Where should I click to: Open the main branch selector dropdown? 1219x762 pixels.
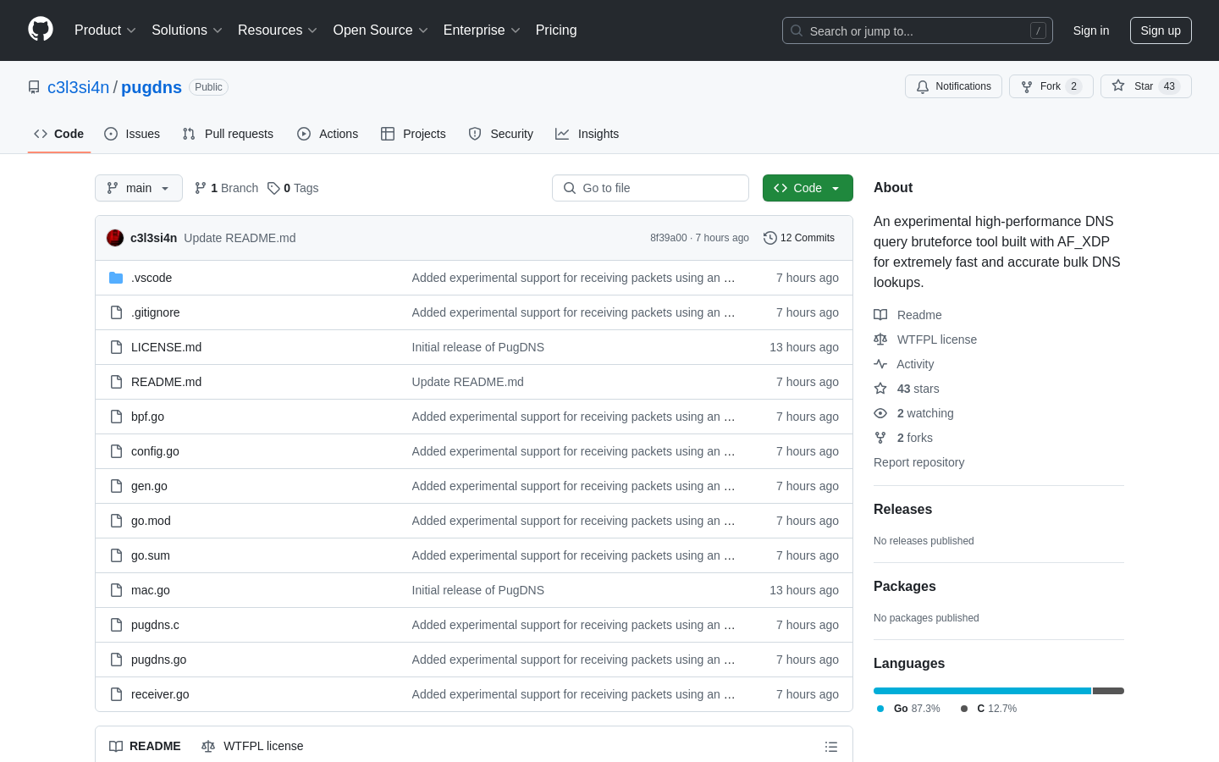coord(139,188)
